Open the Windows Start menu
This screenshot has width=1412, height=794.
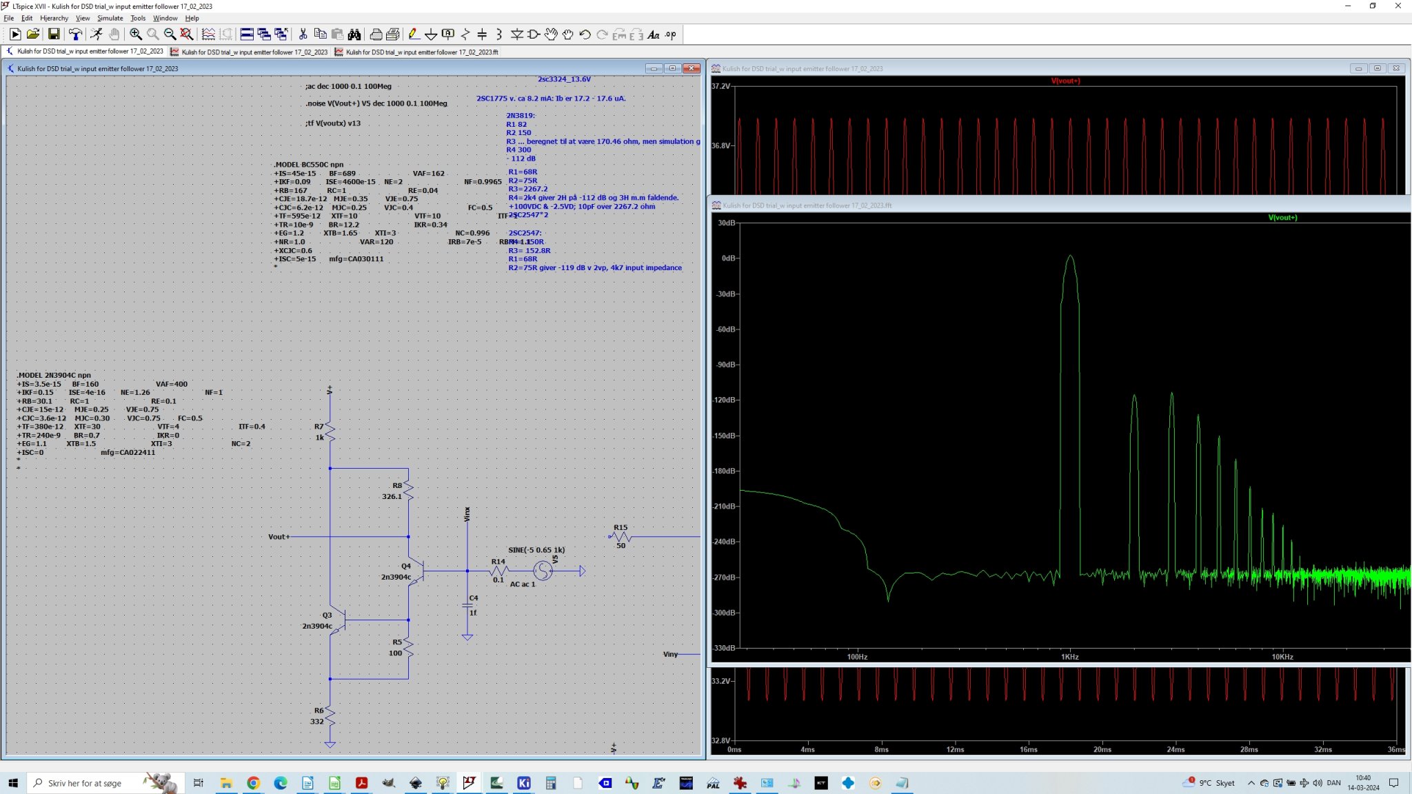coord(12,783)
